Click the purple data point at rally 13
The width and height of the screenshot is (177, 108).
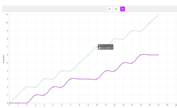click(123, 63)
